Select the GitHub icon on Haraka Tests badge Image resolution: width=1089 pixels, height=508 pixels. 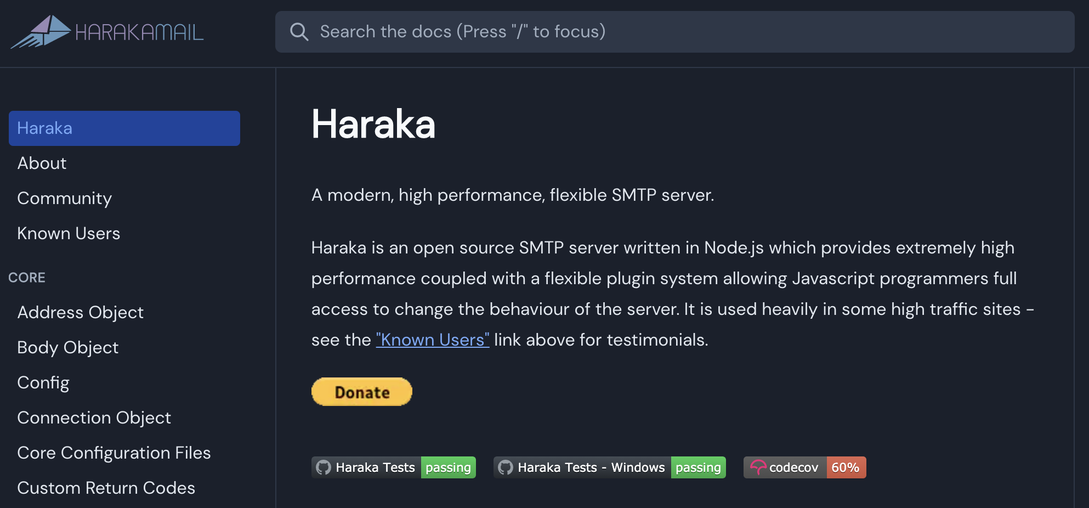coord(324,467)
